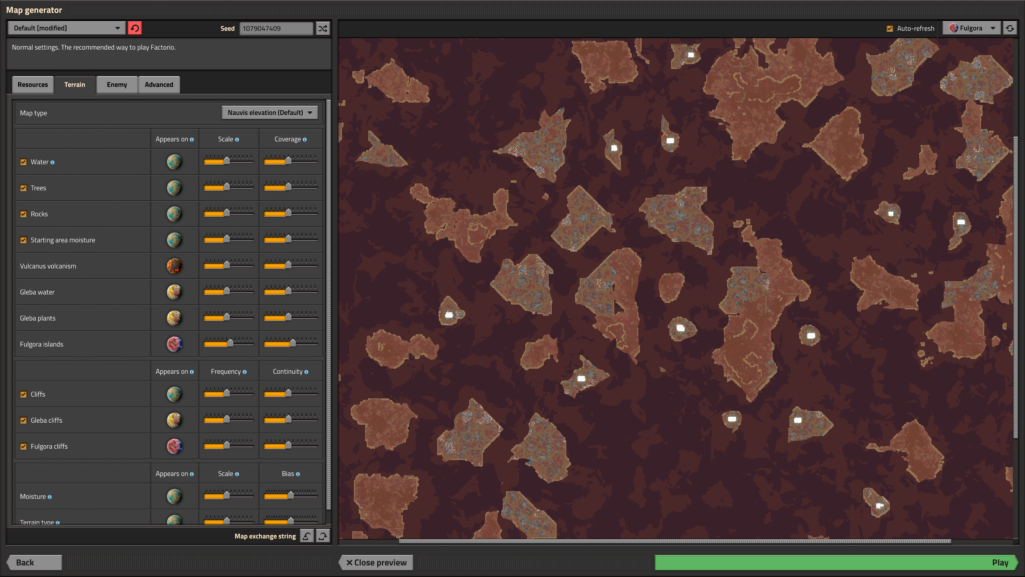The width and height of the screenshot is (1025, 577).
Task: Adjust the Starting area moisture Coverage slider
Action: click(x=291, y=239)
